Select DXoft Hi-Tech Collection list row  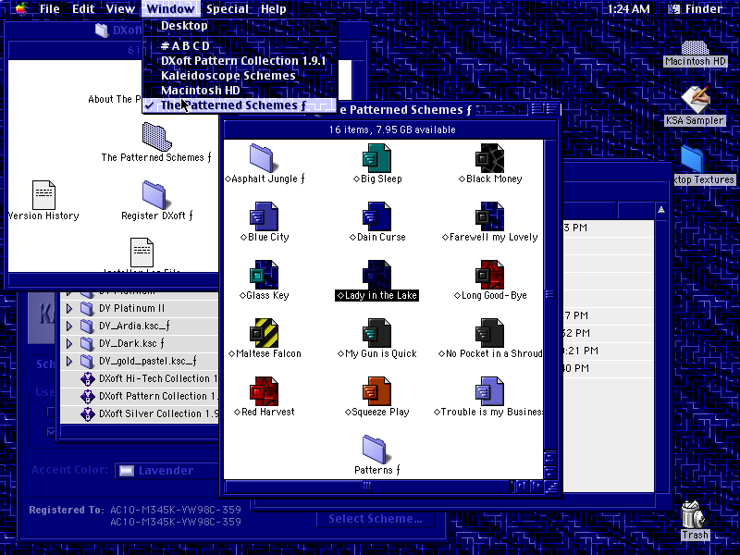[x=141, y=378]
